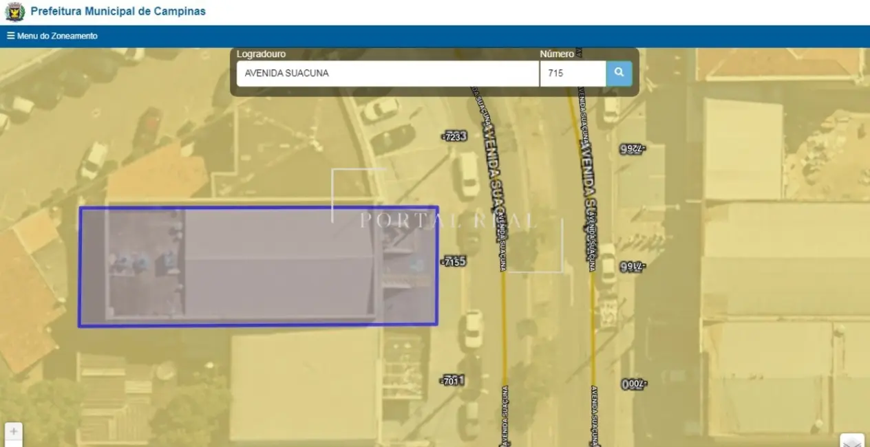Click the white car beside label 7233
The width and height of the screenshot is (870, 447).
[x=468, y=174]
